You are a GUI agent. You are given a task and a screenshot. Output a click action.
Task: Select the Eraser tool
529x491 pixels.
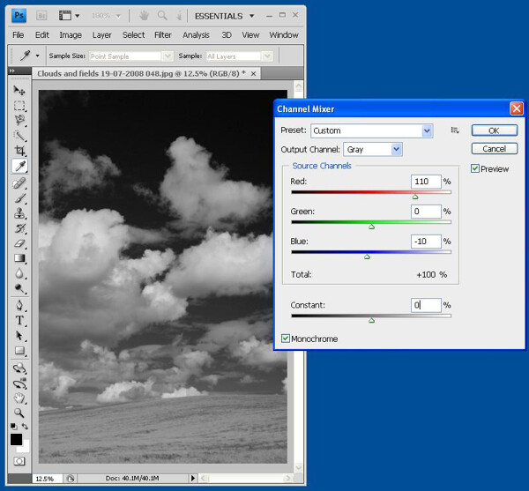(19, 243)
